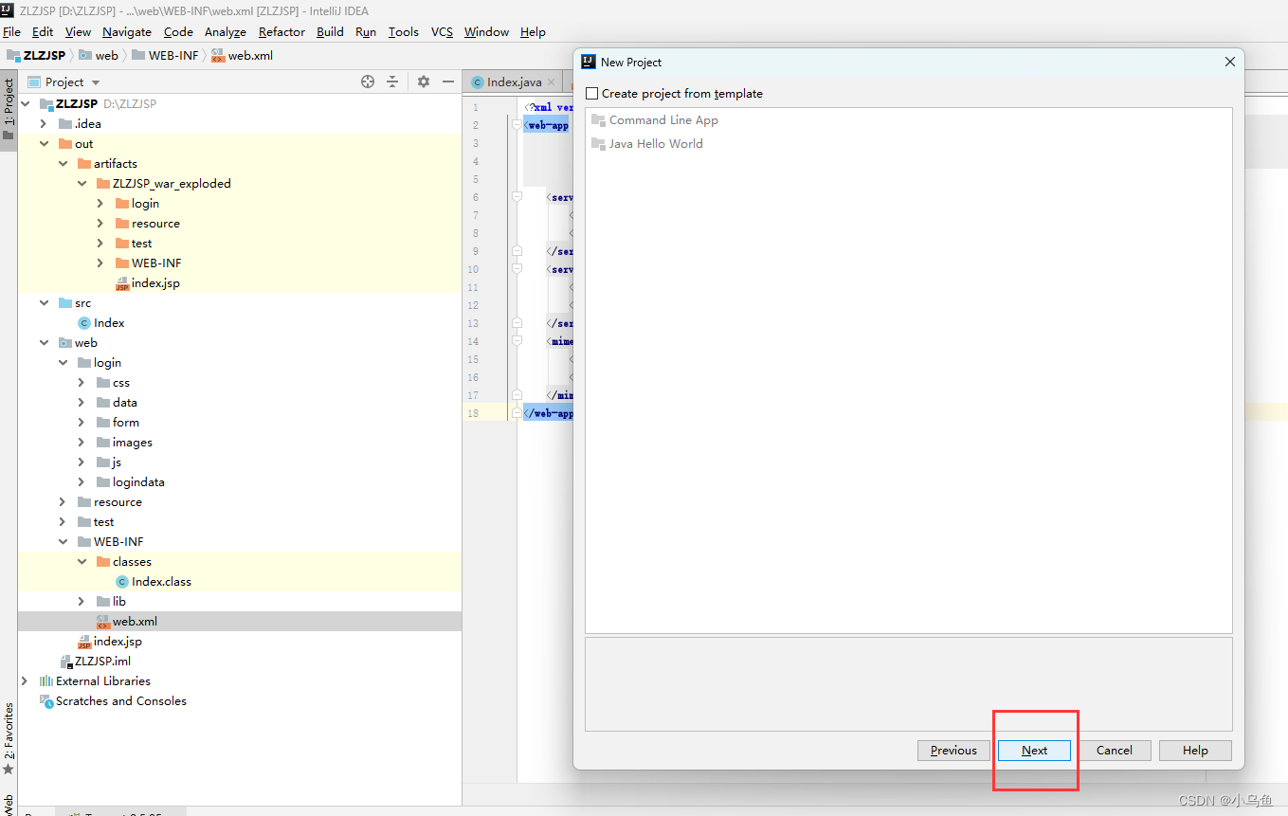Enable Create project from template checkbox
This screenshot has height=816, width=1288.
592,94
